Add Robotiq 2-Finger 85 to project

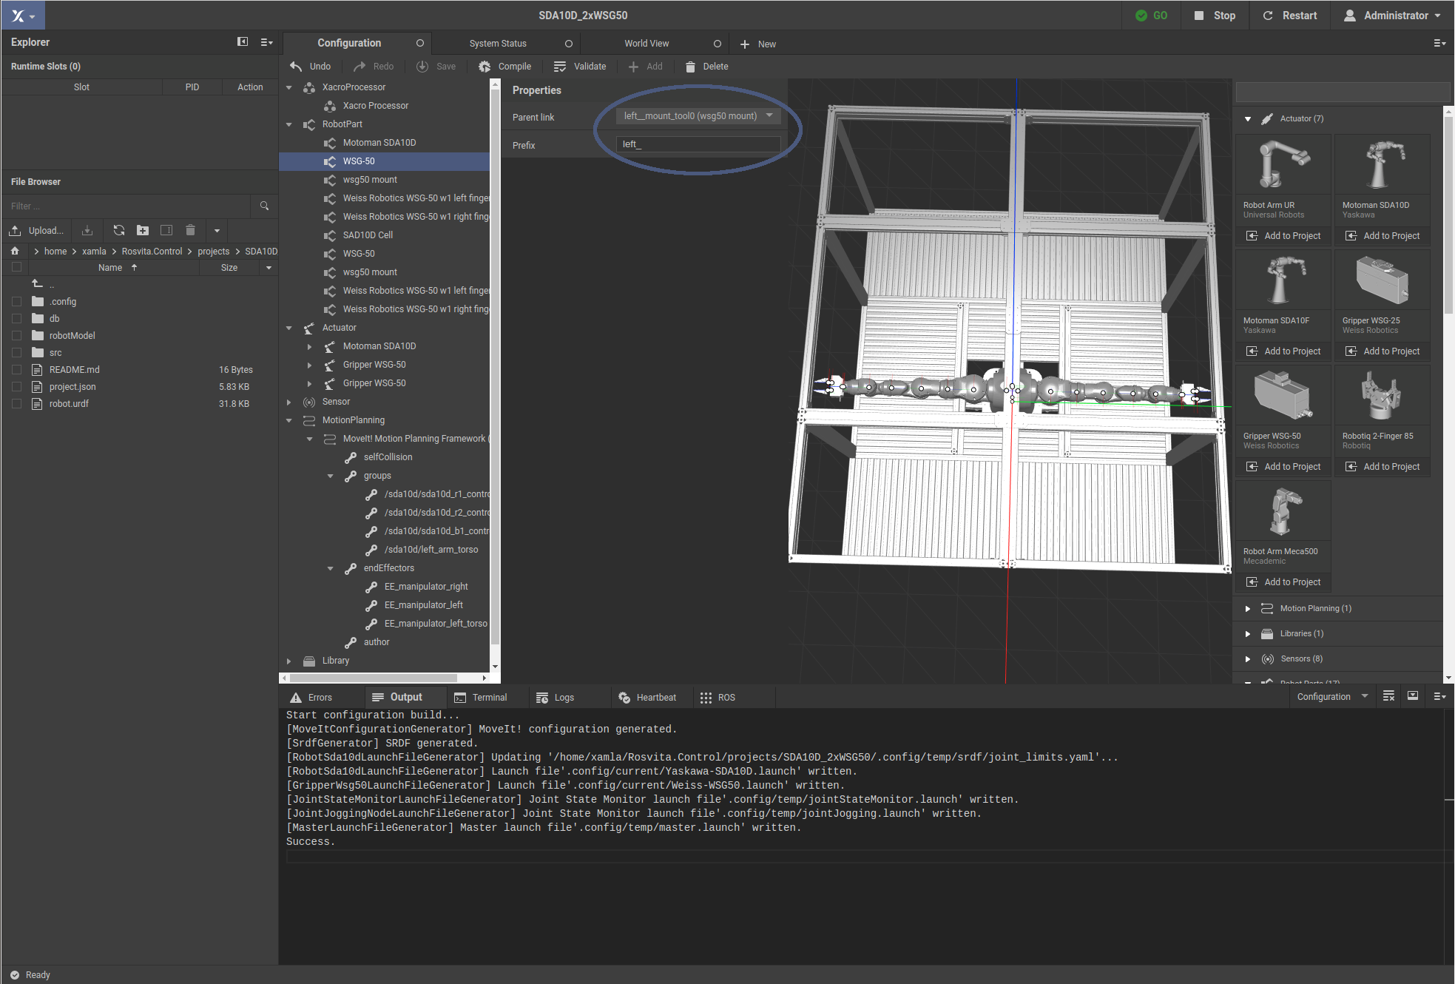(x=1383, y=467)
